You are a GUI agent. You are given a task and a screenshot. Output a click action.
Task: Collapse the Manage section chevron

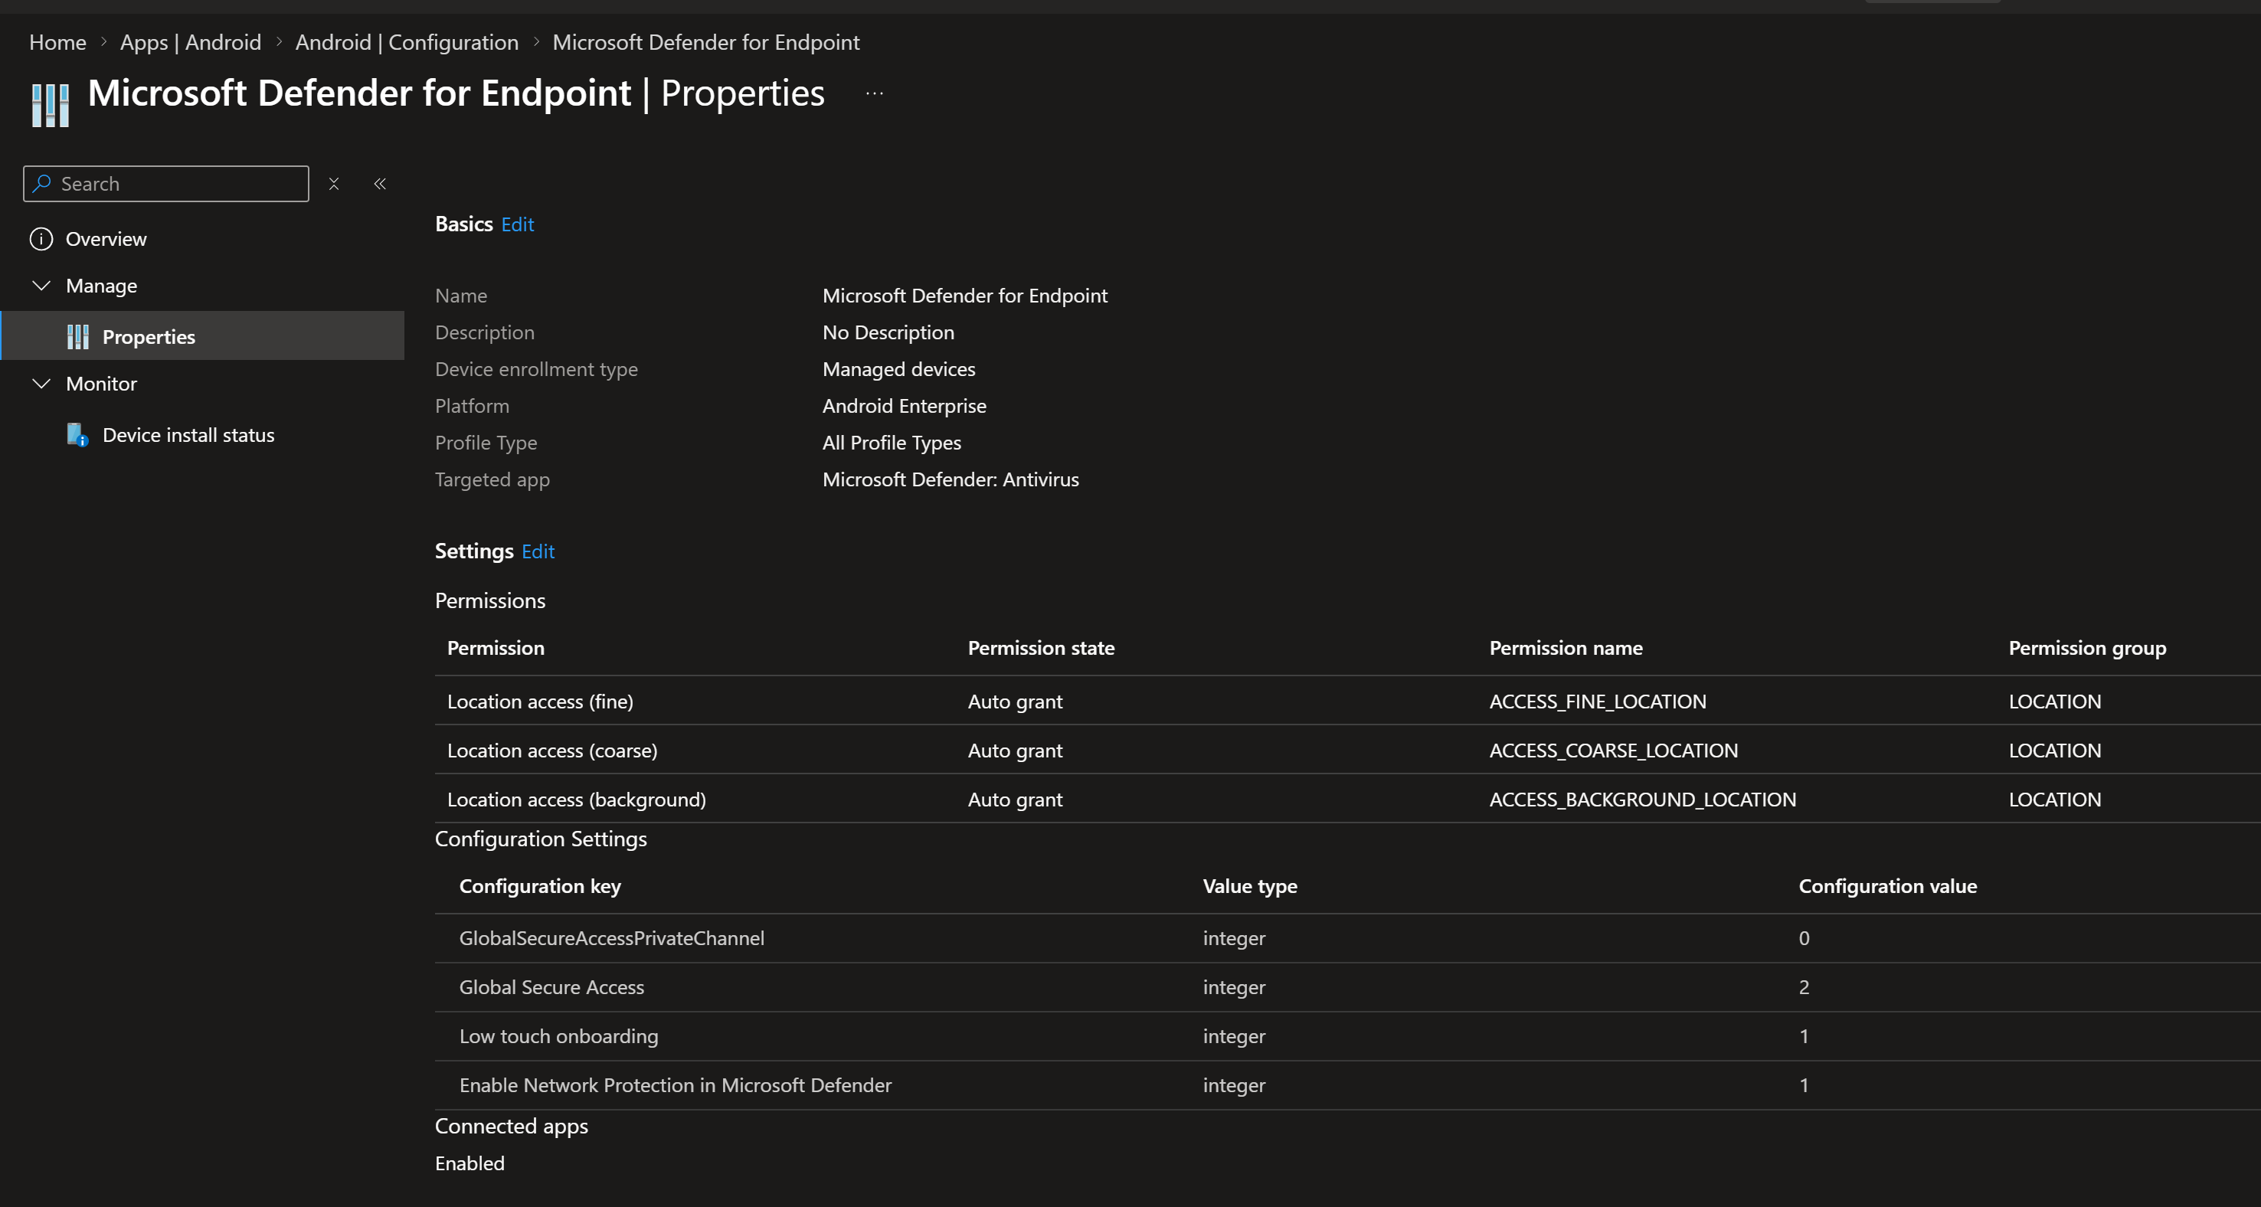41,286
